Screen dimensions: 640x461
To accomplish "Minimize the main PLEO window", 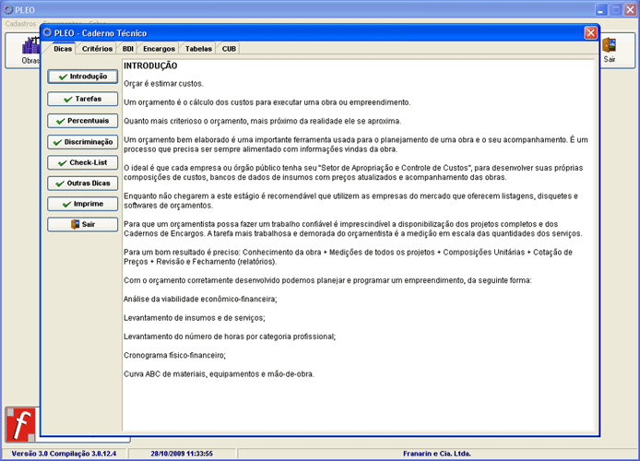I will [601, 10].
